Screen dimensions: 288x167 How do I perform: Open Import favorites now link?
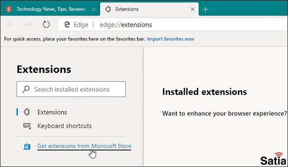pos(171,39)
